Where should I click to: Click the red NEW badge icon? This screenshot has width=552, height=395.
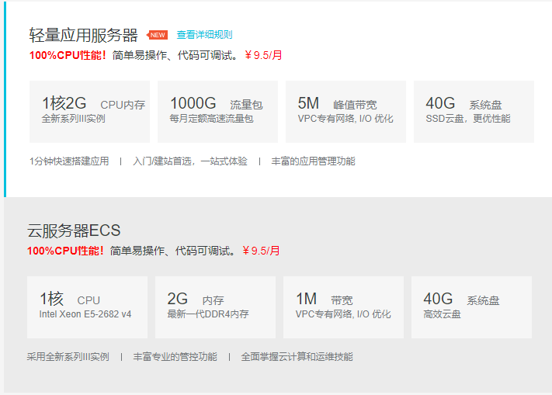pyautogui.click(x=158, y=35)
